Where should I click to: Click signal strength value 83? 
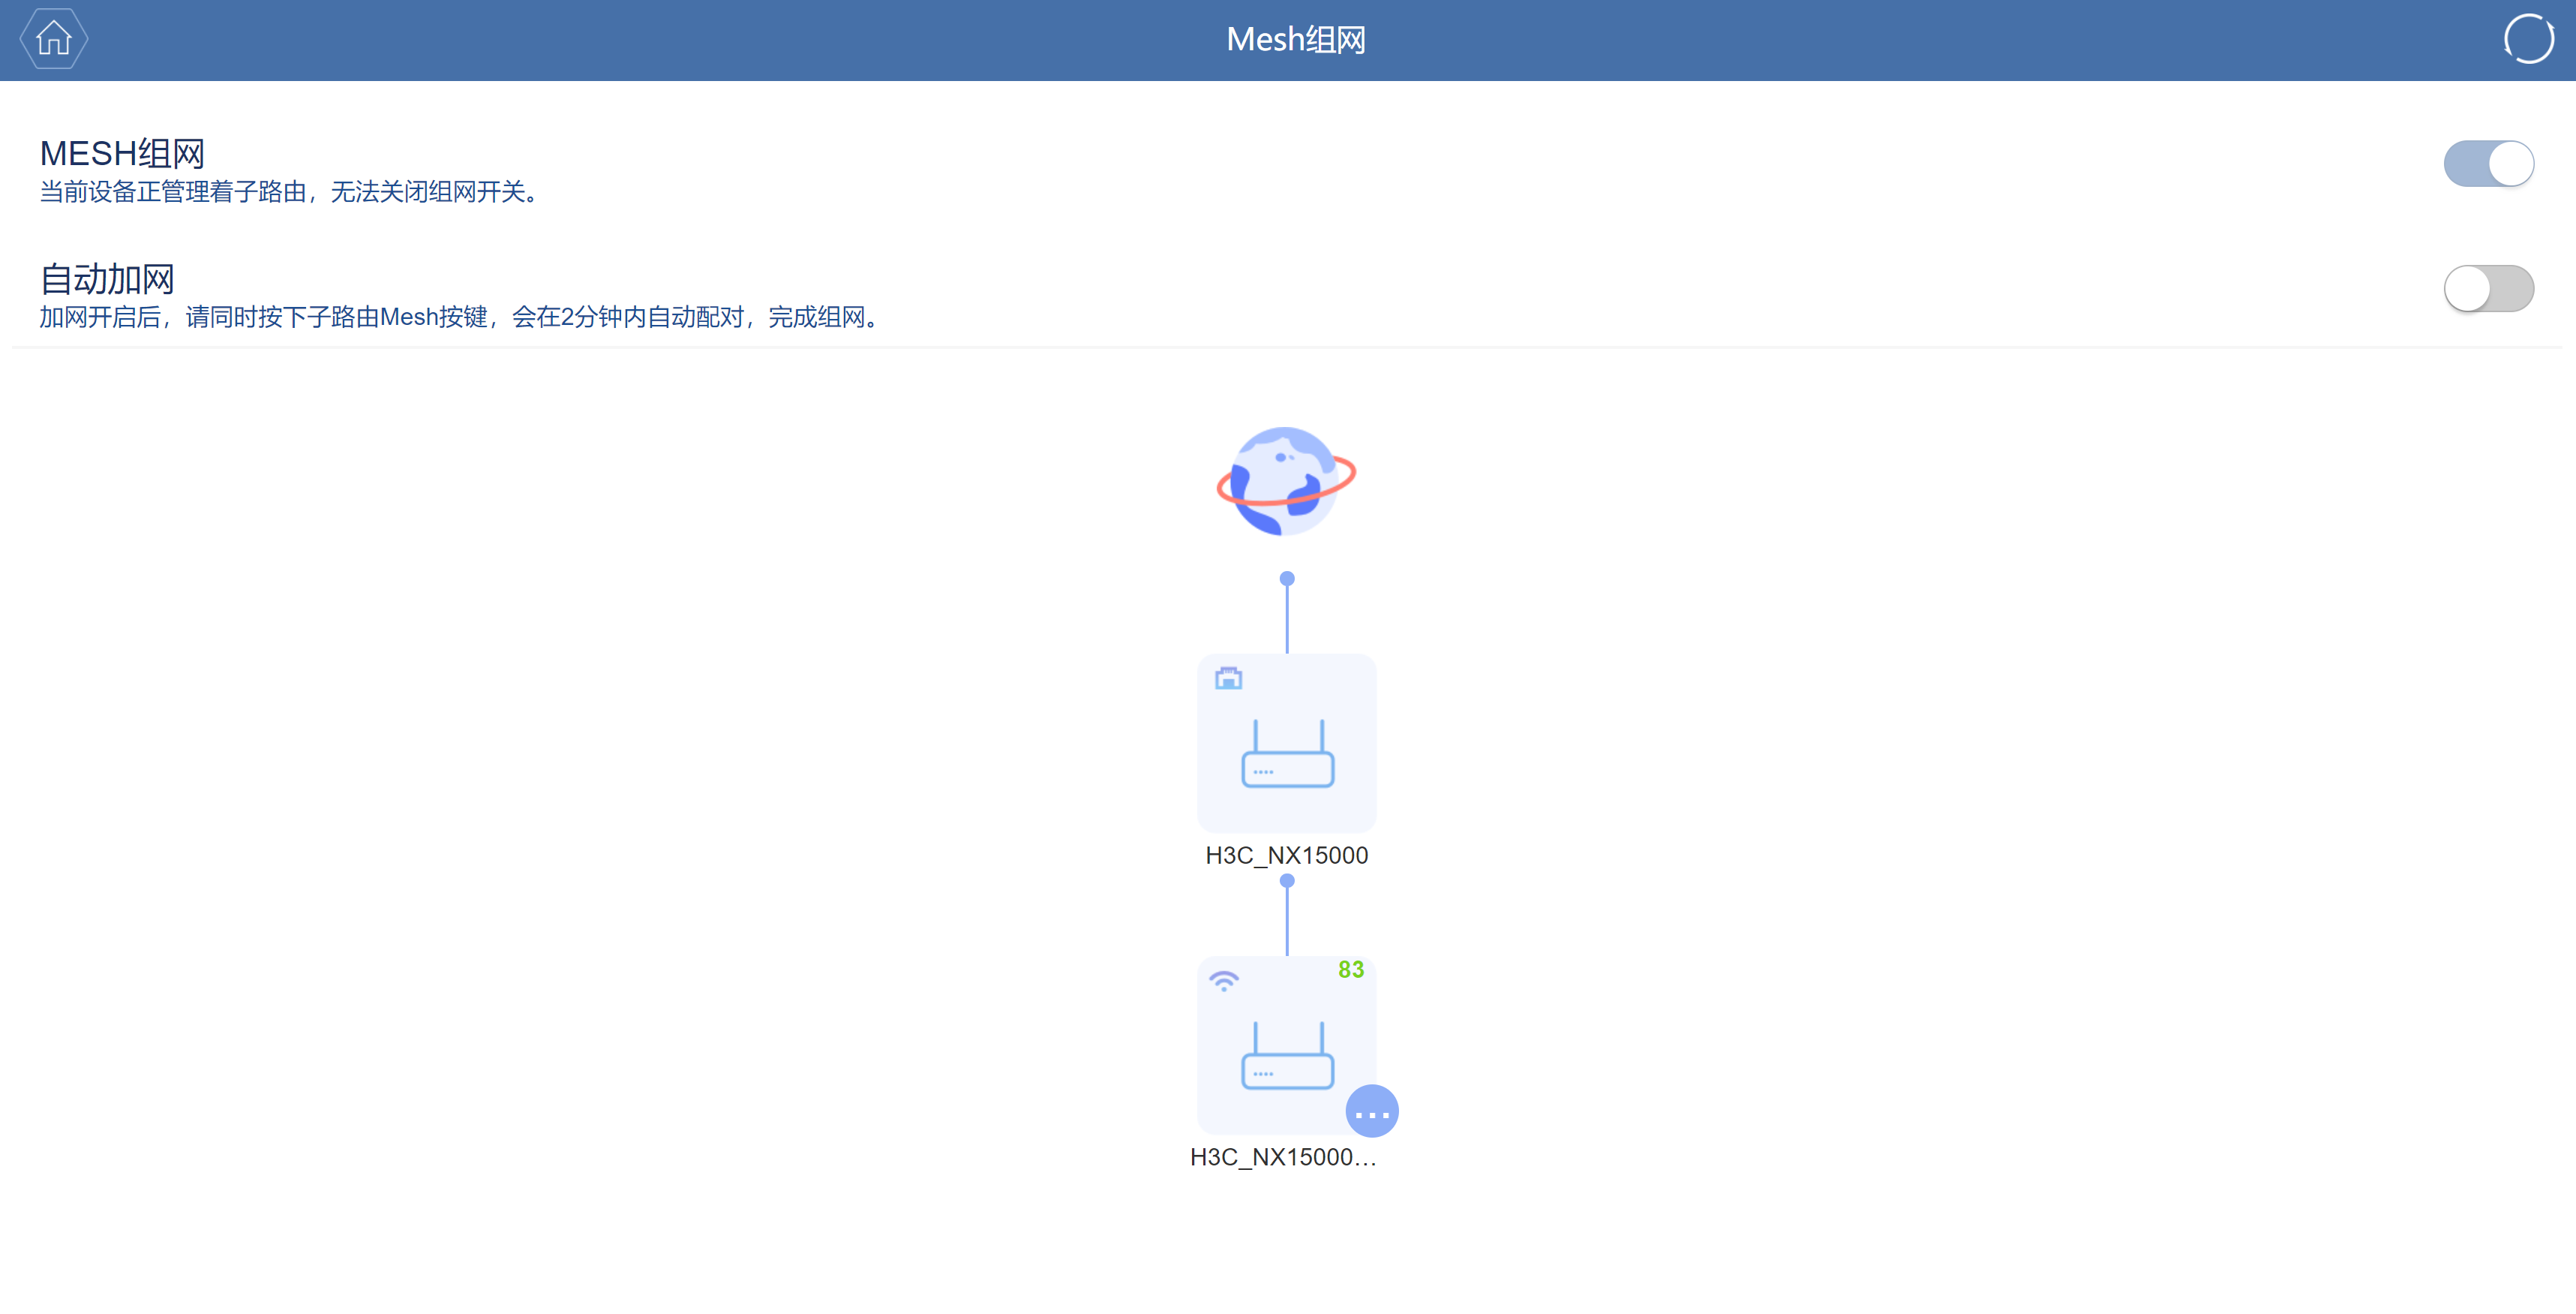[x=1351, y=970]
